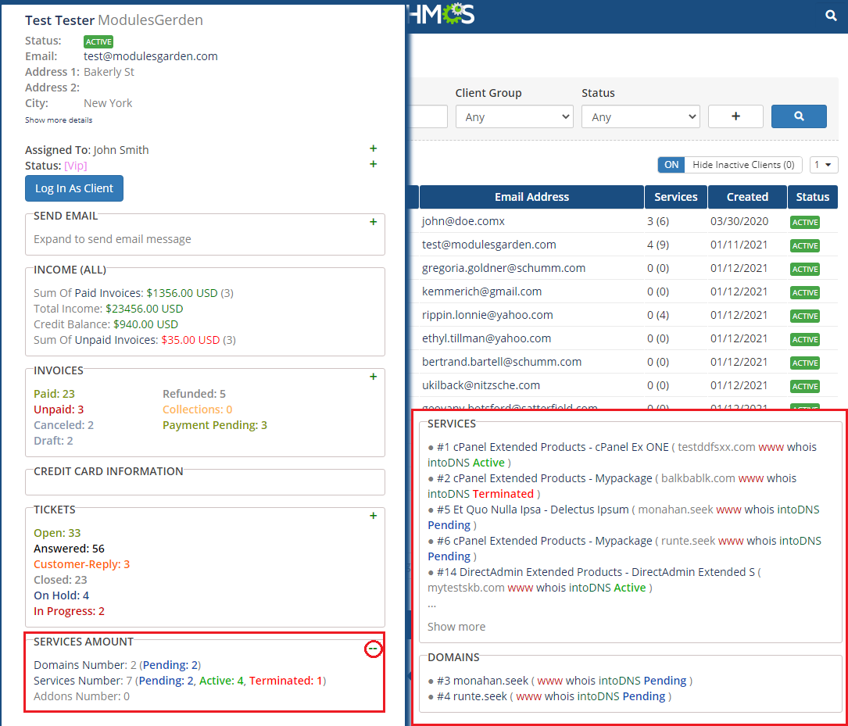848x726 pixels.
Task: Click the 03/30/2020 created date cell
Action: (739, 221)
